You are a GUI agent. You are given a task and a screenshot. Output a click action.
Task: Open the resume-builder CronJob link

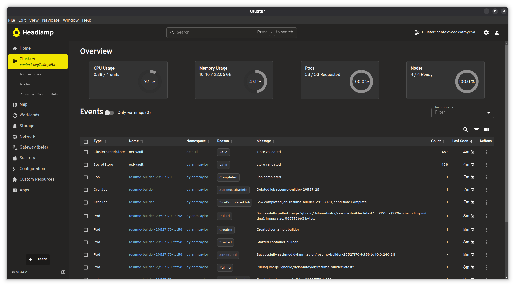(141, 189)
